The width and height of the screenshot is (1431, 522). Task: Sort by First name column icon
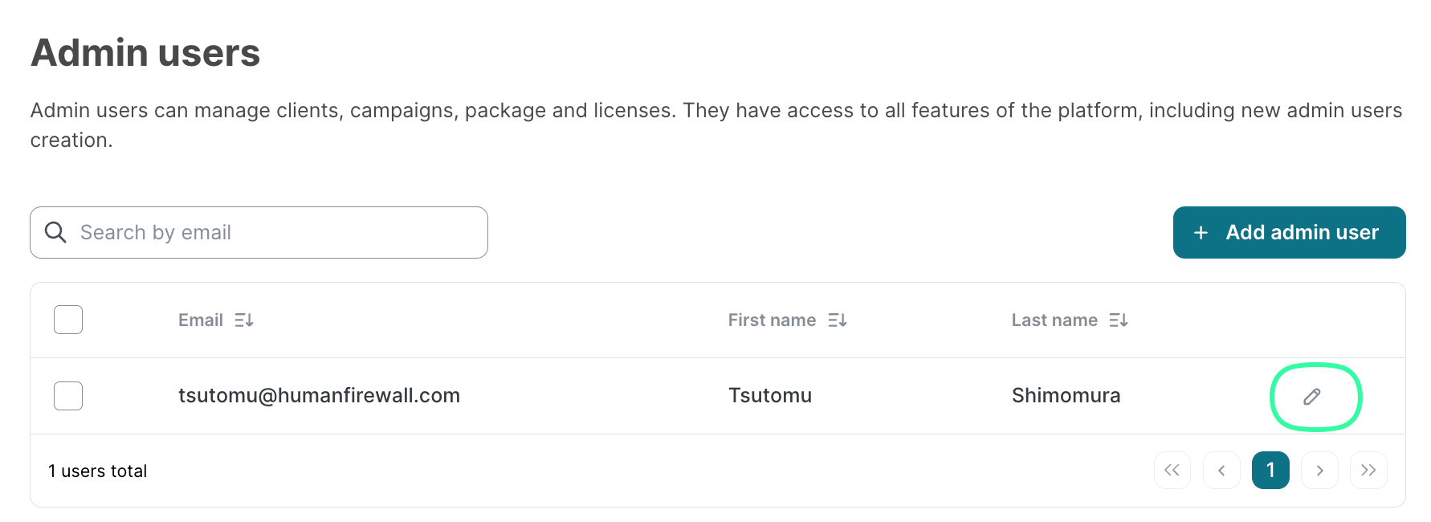tap(838, 320)
